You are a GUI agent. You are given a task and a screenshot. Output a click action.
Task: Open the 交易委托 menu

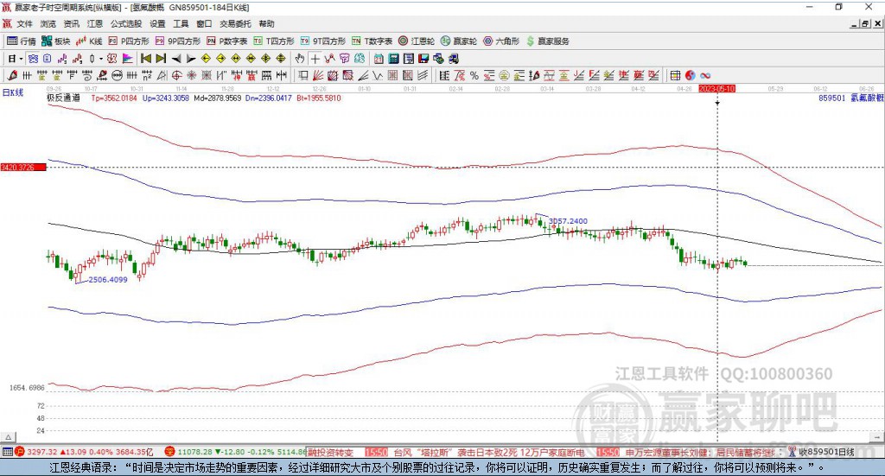click(x=235, y=23)
